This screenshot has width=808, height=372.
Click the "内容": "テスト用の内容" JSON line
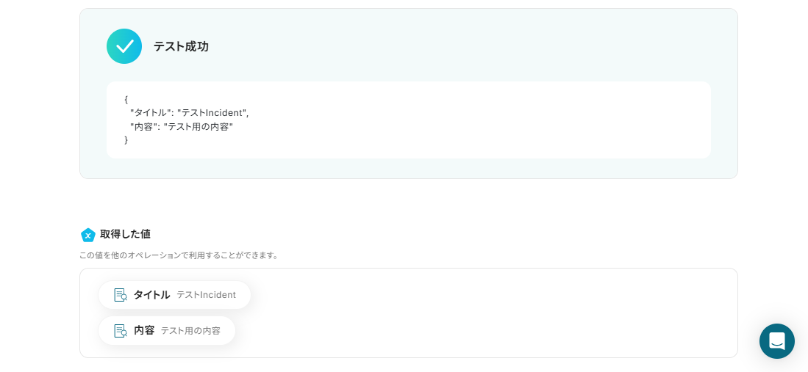coord(187,127)
